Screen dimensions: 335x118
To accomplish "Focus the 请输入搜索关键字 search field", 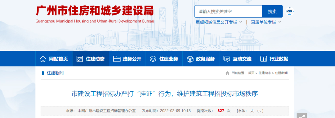I will pos(228,11).
